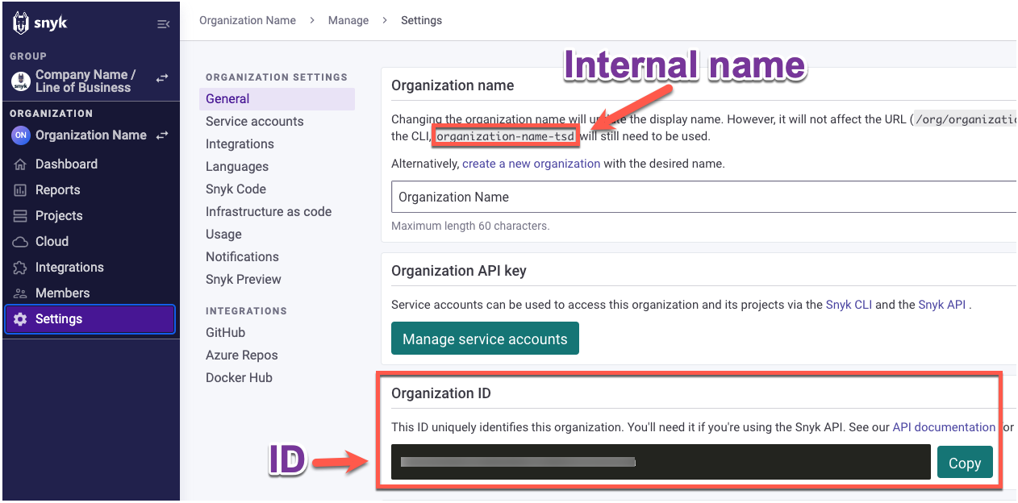Select Settings in the sidebar
Viewport: 1018px width, 503px height.
point(90,319)
